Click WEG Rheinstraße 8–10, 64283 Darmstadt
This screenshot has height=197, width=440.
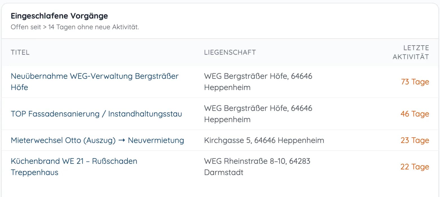tap(257, 167)
